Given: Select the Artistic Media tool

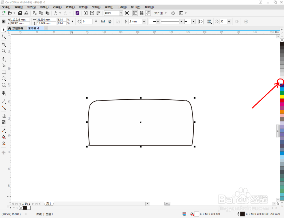Looking at the screenshot, I should (4, 65).
